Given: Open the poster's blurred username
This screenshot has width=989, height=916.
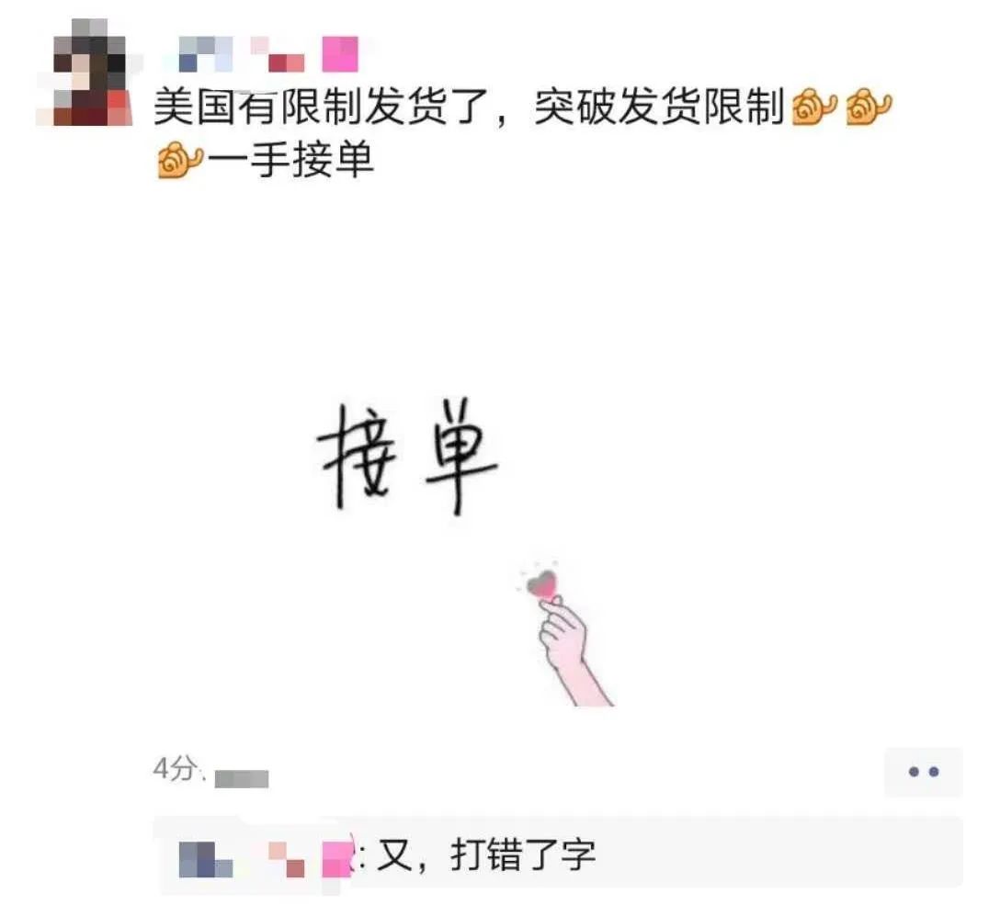Looking at the screenshot, I should pyautogui.click(x=268, y=54).
